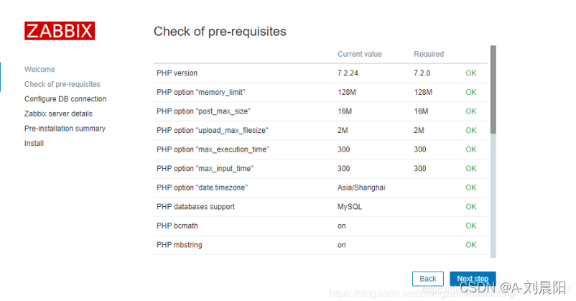
Task: Go to the Welcome step
Action: [40, 70]
